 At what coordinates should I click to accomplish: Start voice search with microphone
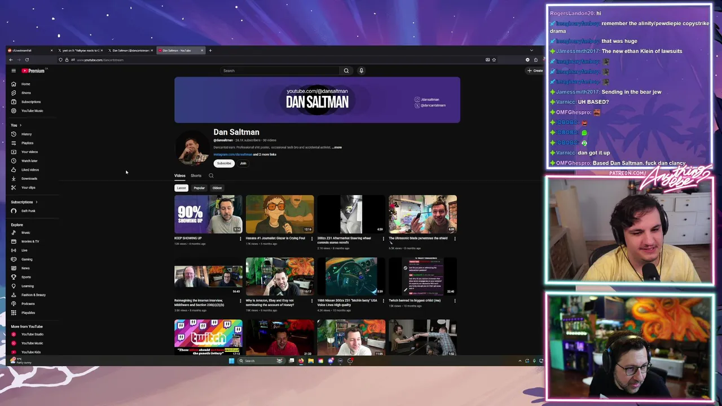pyautogui.click(x=362, y=70)
